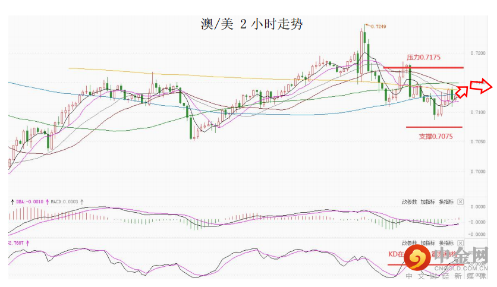497x287 pixels.
Task: Click 换指标 in the MACD panel
Action: (445, 202)
